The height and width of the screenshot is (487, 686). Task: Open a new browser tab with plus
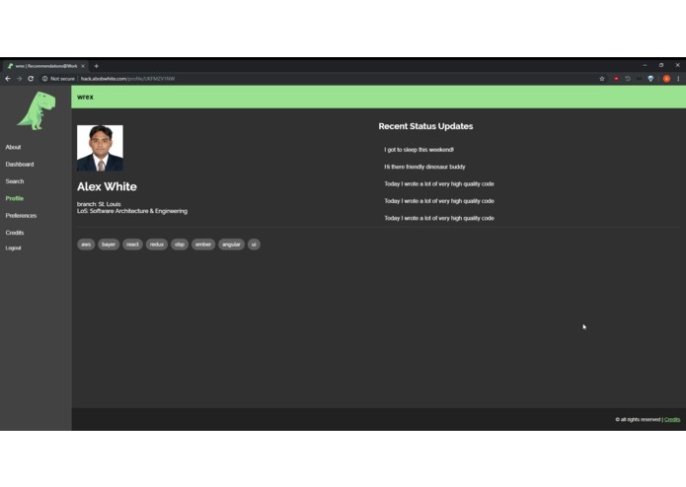tap(97, 66)
